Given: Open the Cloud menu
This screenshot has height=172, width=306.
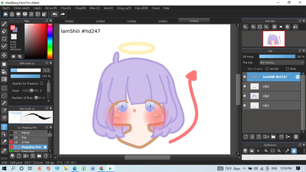Looking at the screenshot, I should [155, 8].
